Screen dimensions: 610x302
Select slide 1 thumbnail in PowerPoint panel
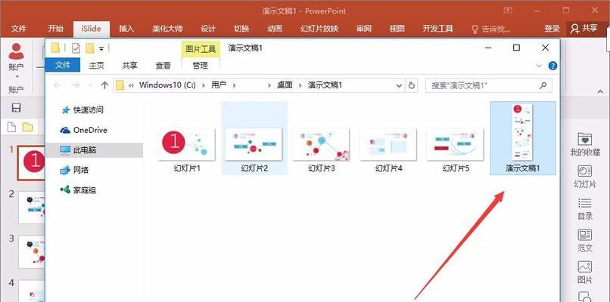coord(31,163)
